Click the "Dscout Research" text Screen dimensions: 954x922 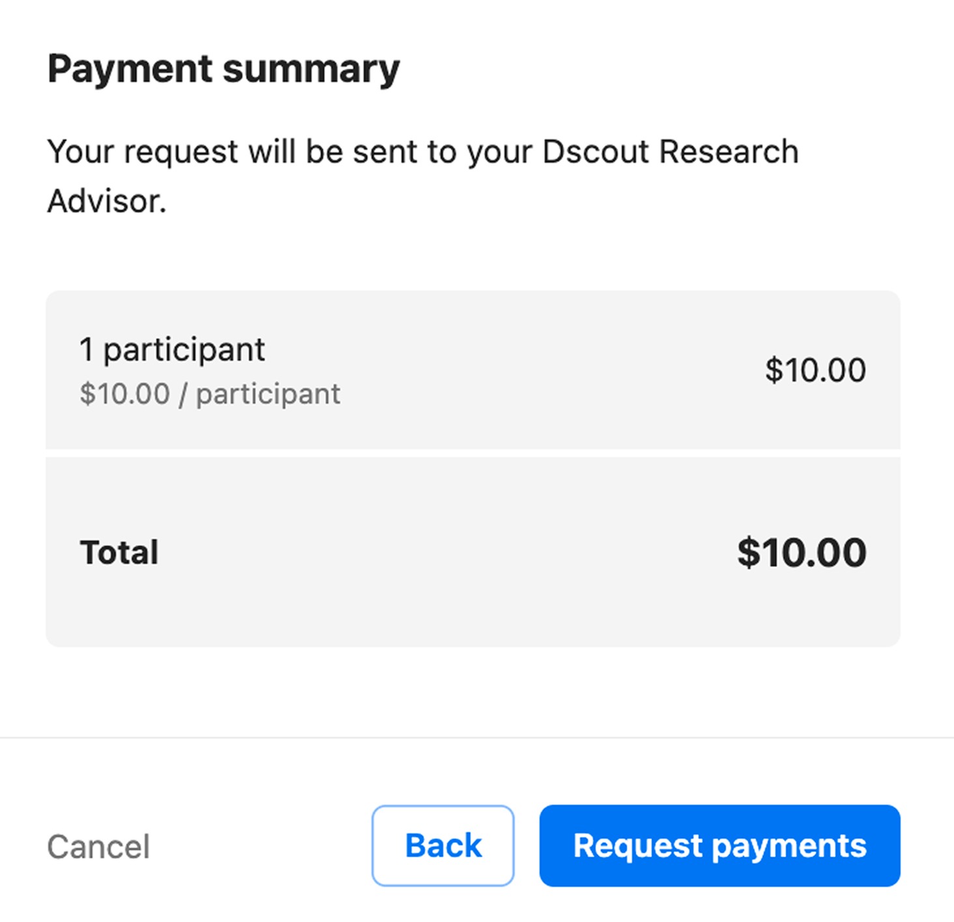[670, 152]
